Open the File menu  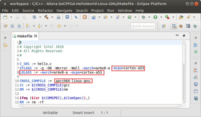point(5,10)
